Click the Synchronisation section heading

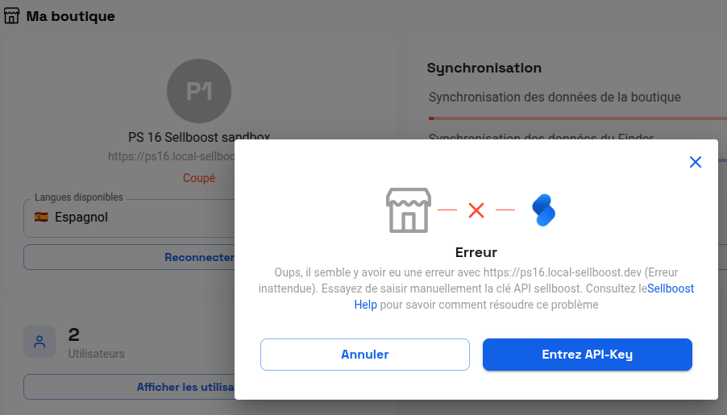click(484, 68)
